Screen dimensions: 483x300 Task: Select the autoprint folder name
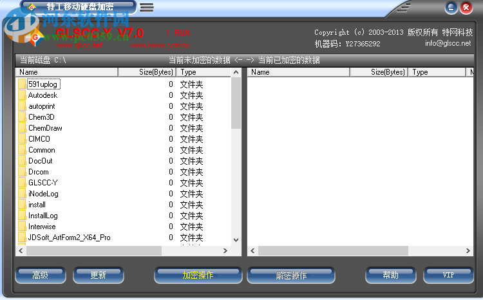[x=42, y=106]
